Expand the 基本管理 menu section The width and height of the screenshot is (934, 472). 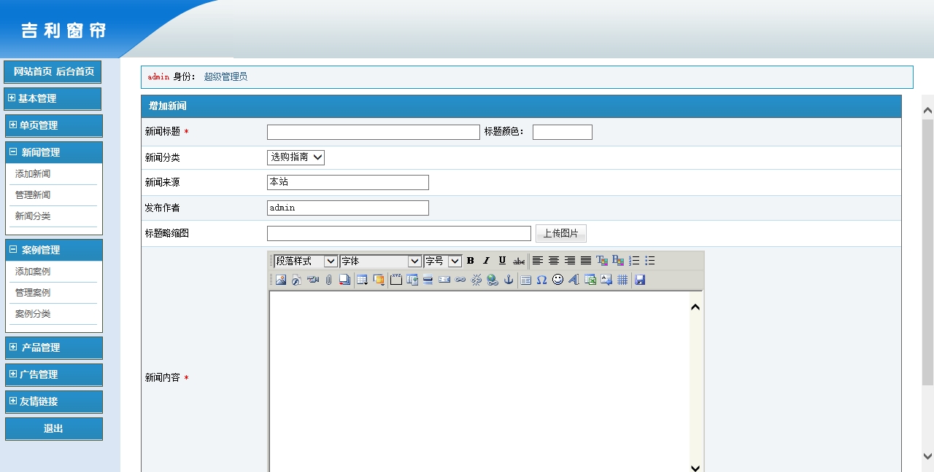click(x=53, y=98)
